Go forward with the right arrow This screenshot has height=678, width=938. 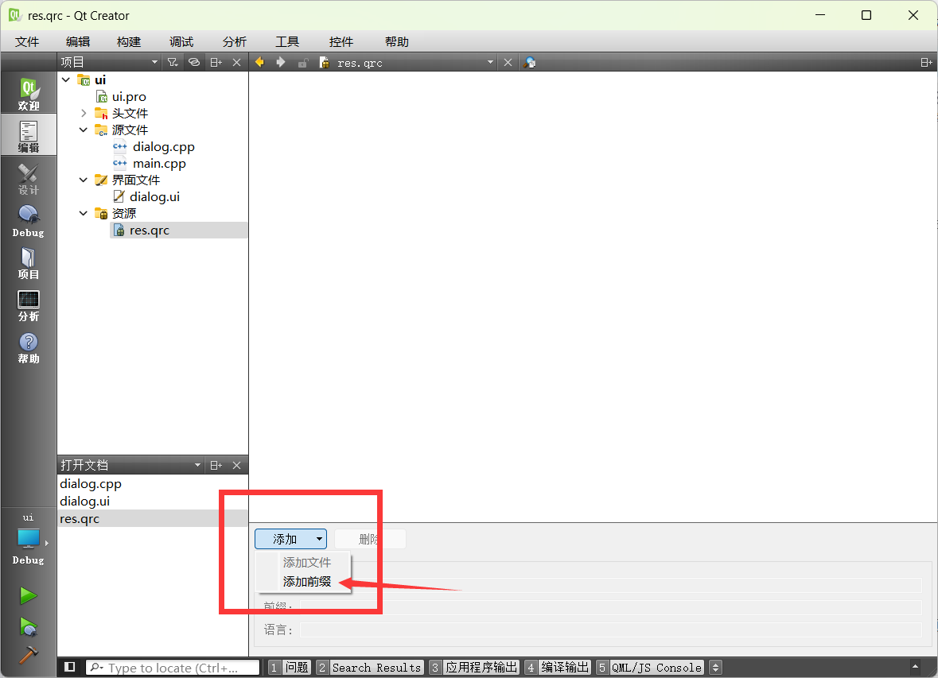[x=281, y=62]
